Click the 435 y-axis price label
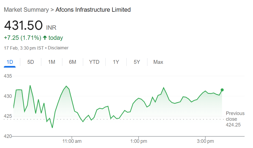 click(x=8, y=76)
